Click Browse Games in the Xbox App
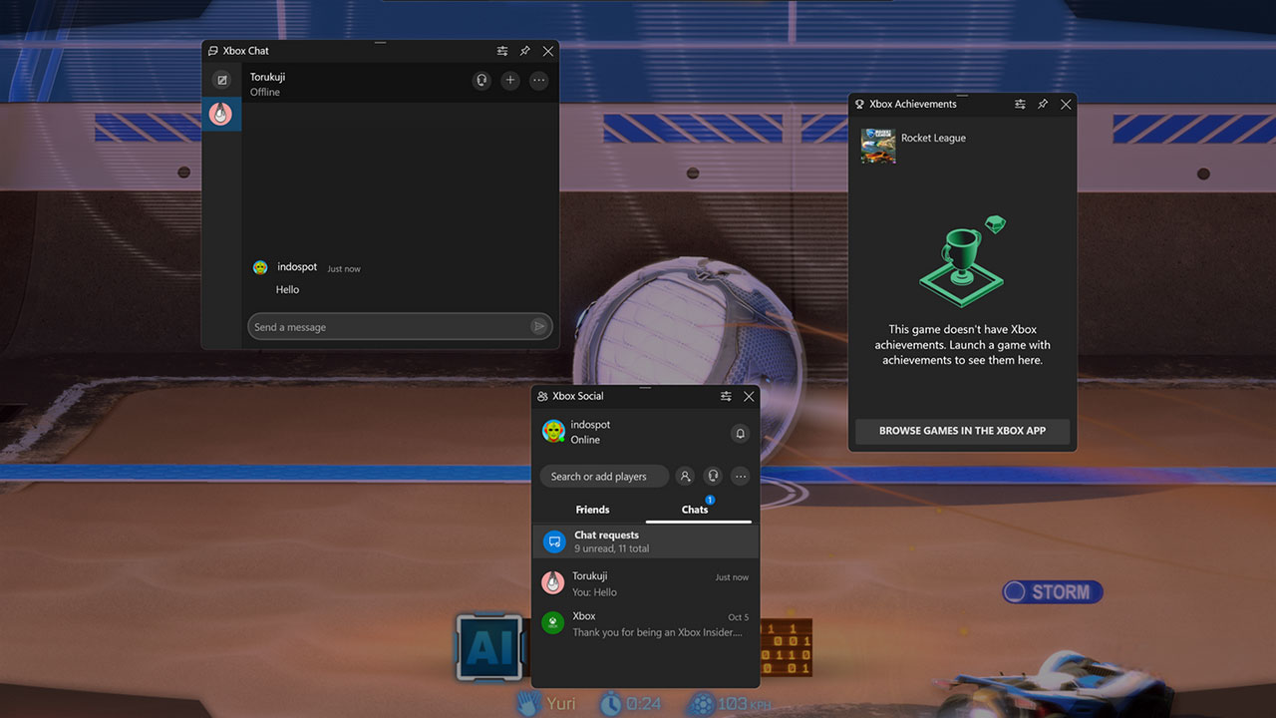 [962, 431]
